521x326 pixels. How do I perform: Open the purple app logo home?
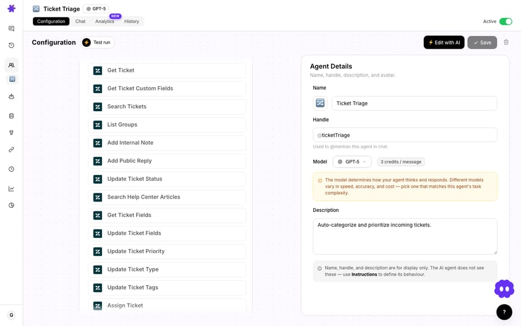tap(12, 8)
